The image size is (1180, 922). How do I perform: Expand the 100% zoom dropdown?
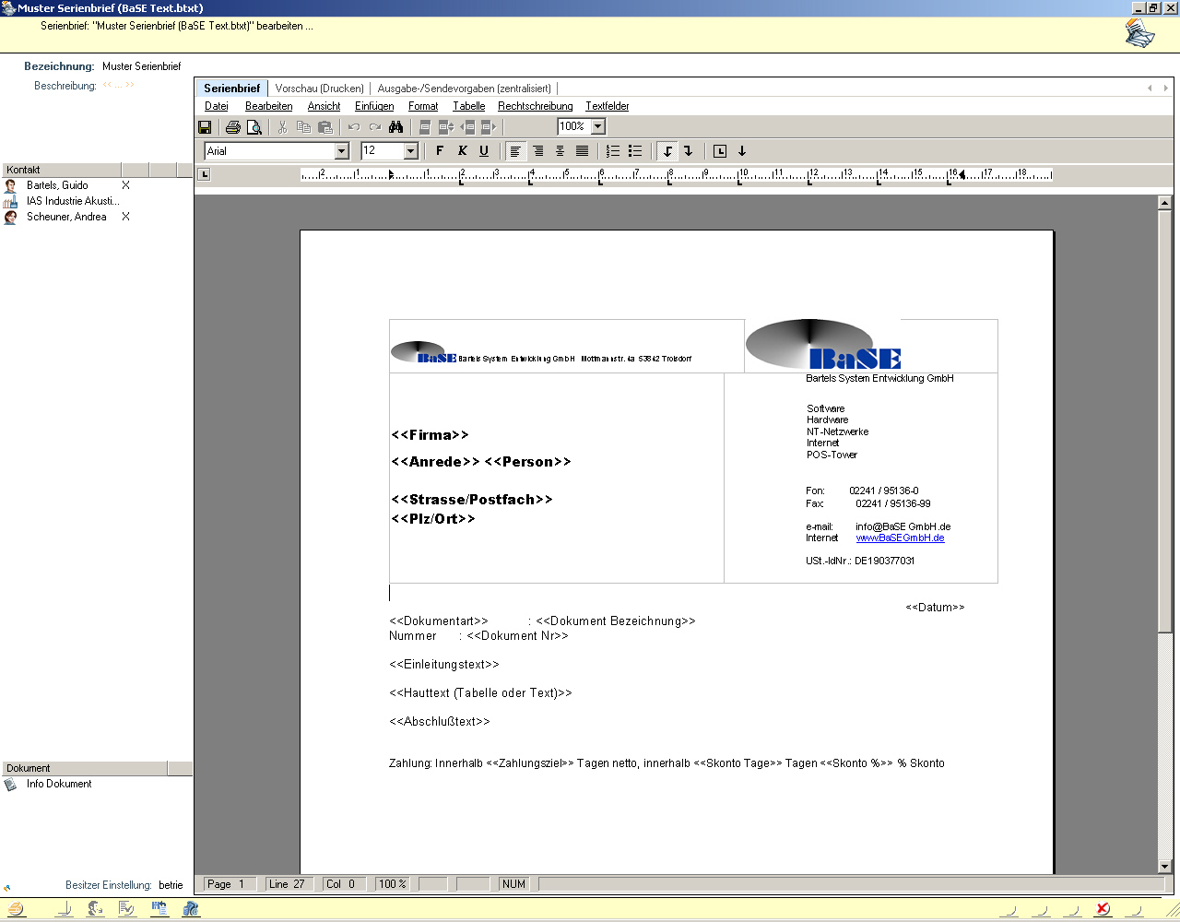(x=597, y=126)
